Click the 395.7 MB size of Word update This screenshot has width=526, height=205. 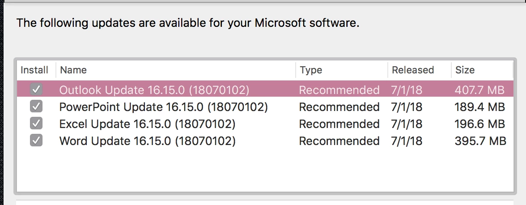pyautogui.click(x=480, y=141)
